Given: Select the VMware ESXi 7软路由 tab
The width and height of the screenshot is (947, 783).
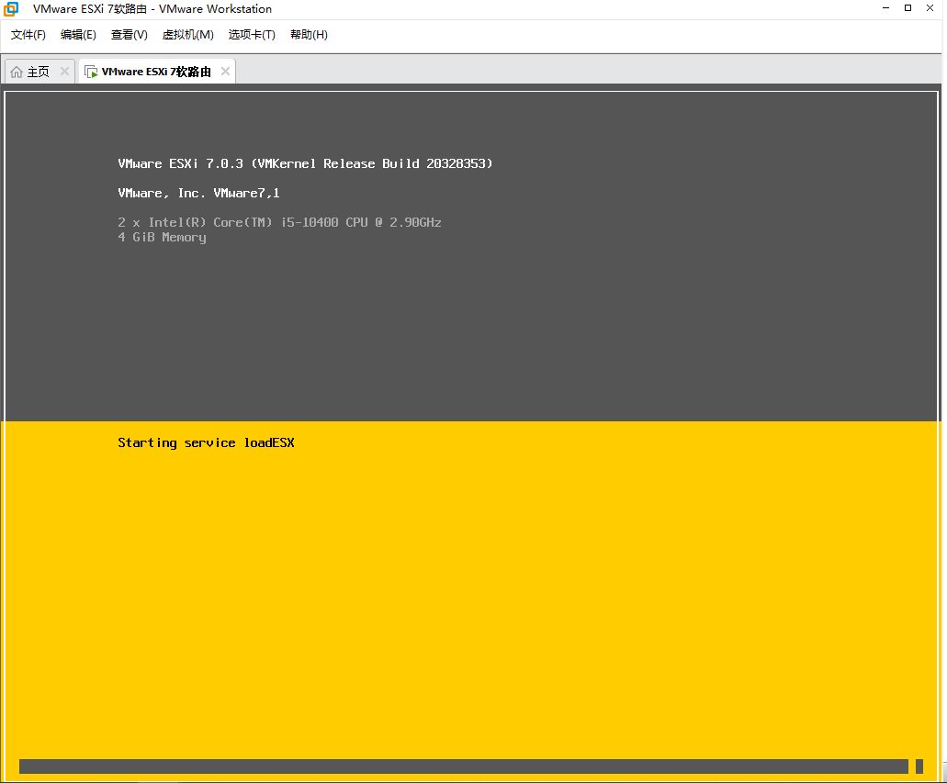Looking at the screenshot, I should pos(157,72).
